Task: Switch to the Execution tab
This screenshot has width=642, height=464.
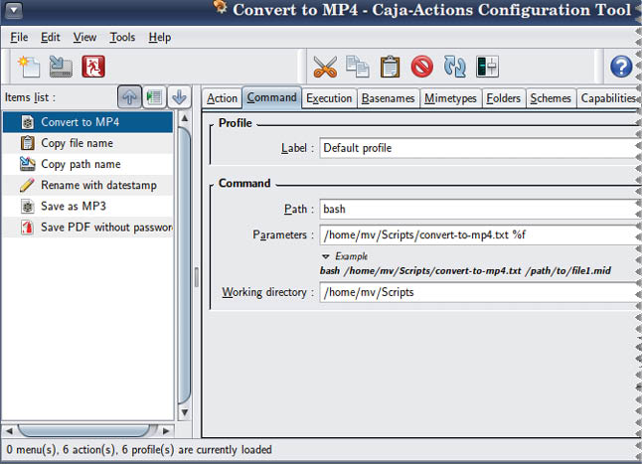Action: tap(328, 98)
